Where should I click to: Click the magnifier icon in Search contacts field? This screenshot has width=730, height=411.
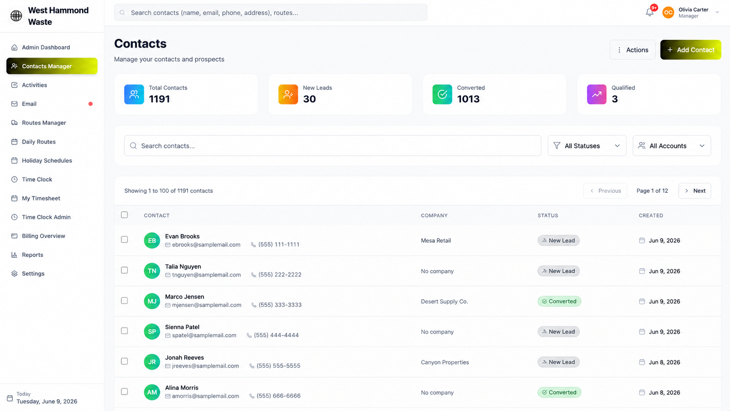pyautogui.click(x=133, y=146)
